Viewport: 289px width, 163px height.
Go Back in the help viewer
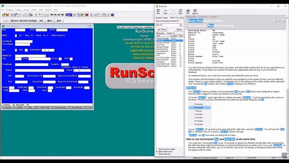pos(166,12)
